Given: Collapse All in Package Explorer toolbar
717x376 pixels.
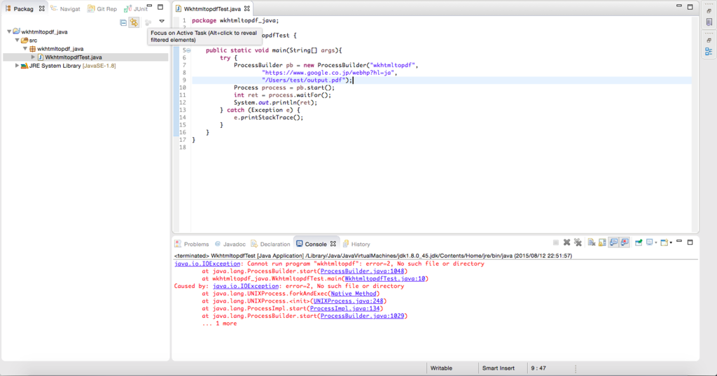Looking at the screenshot, I should coord(123,22).
